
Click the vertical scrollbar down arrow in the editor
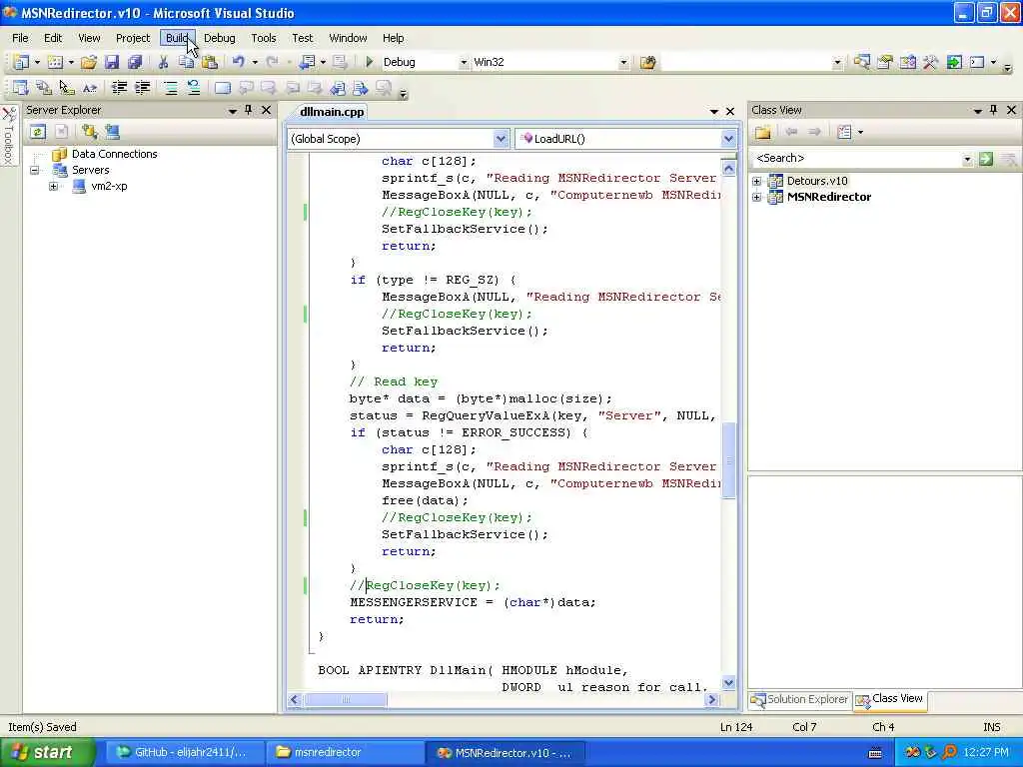pos(728,683)
